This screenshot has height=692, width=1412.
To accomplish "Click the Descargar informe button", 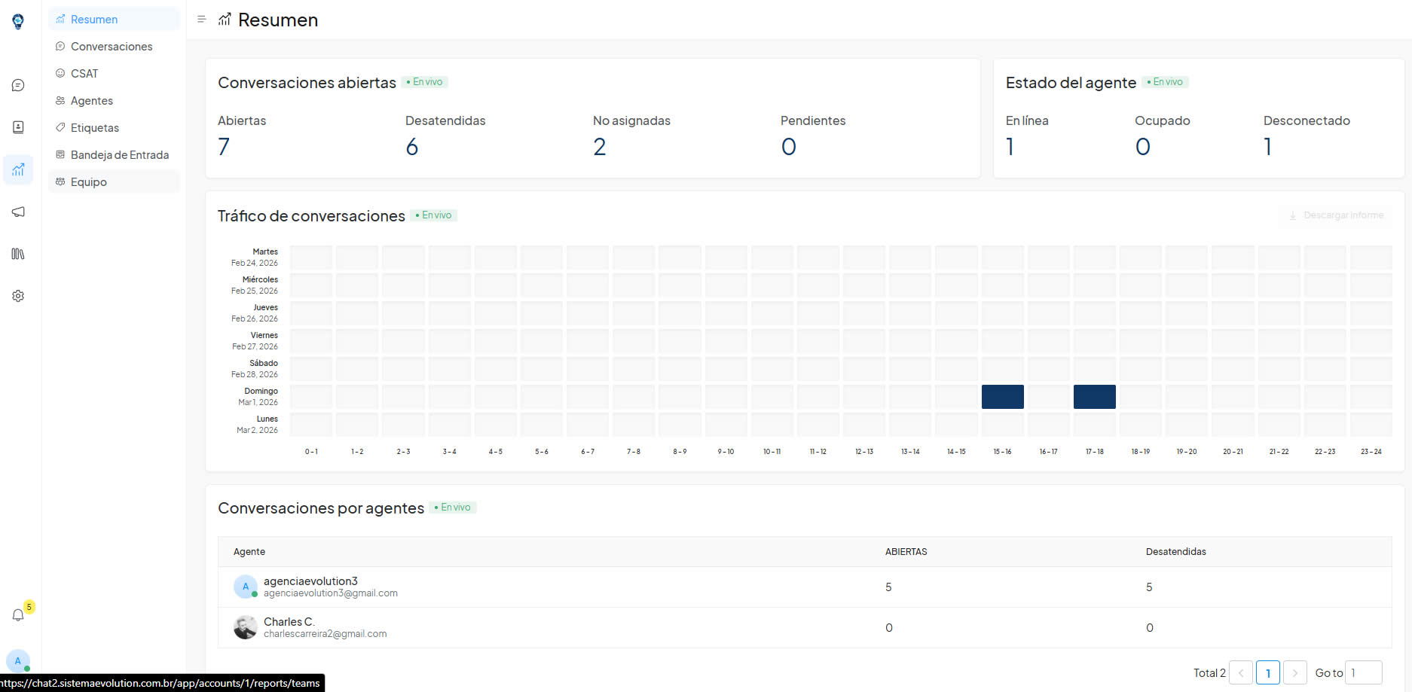I will tap(1336, 215).
